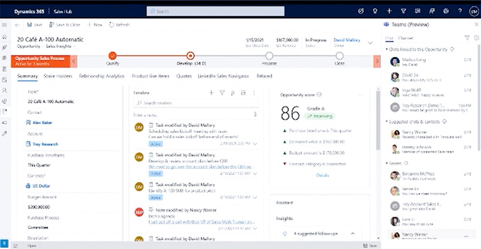Click the US Dollar currency link
Screen dimensions: 481x249
[x=41, y=186]
